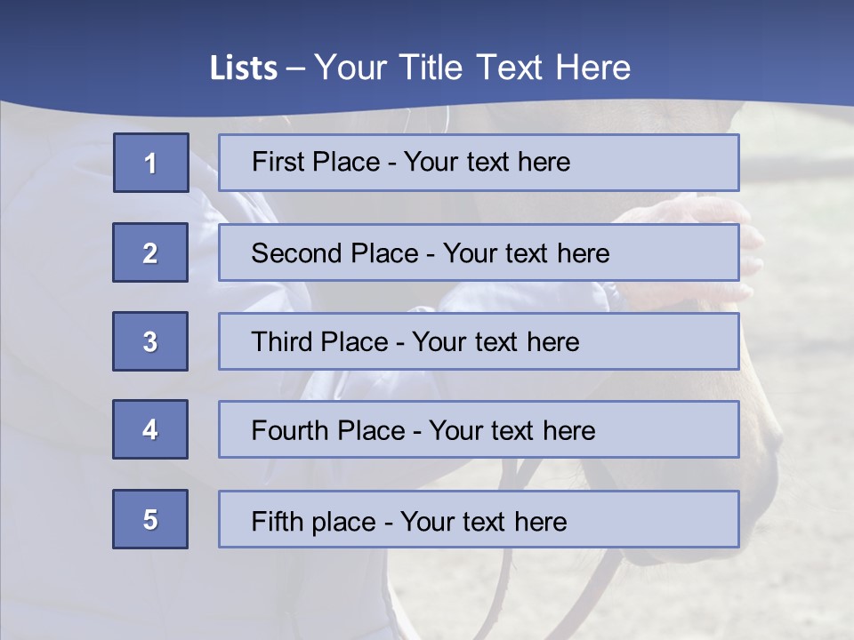Click the number 5 box
The height and width of the screenshot is (640, 854).
coord(150,519)
